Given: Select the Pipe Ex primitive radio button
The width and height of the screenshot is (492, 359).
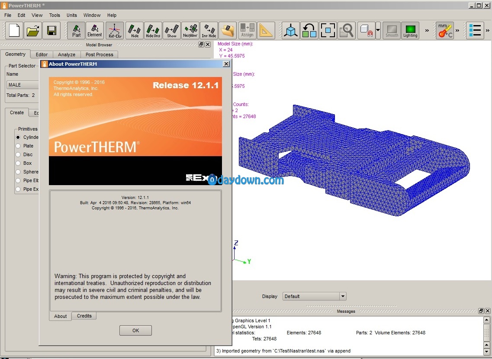Looking at the screenshot, I should point(18,189).
